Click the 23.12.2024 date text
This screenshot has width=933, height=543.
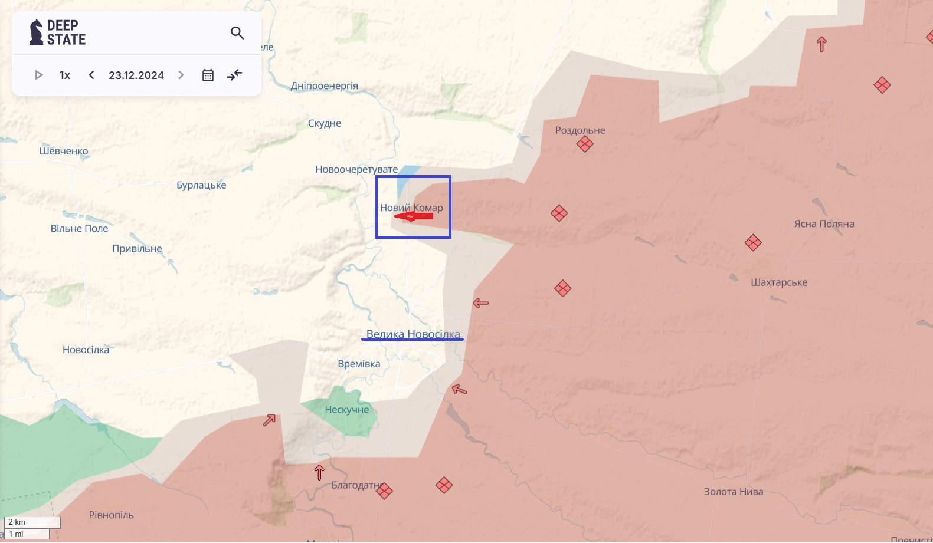[x=136, y=75]
